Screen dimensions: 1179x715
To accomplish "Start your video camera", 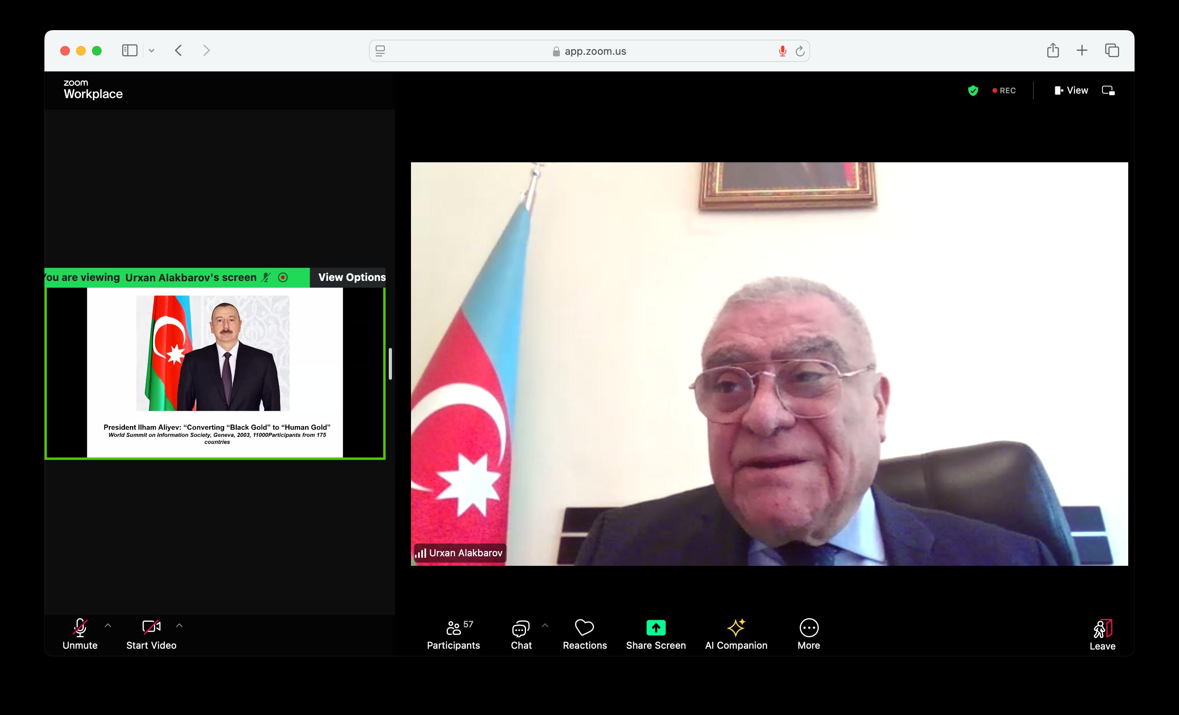I will coord(151,634).
